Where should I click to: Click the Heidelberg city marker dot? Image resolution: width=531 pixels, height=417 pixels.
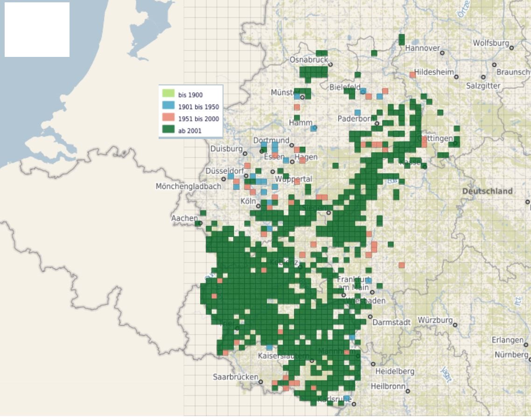[x=373, y=364]
